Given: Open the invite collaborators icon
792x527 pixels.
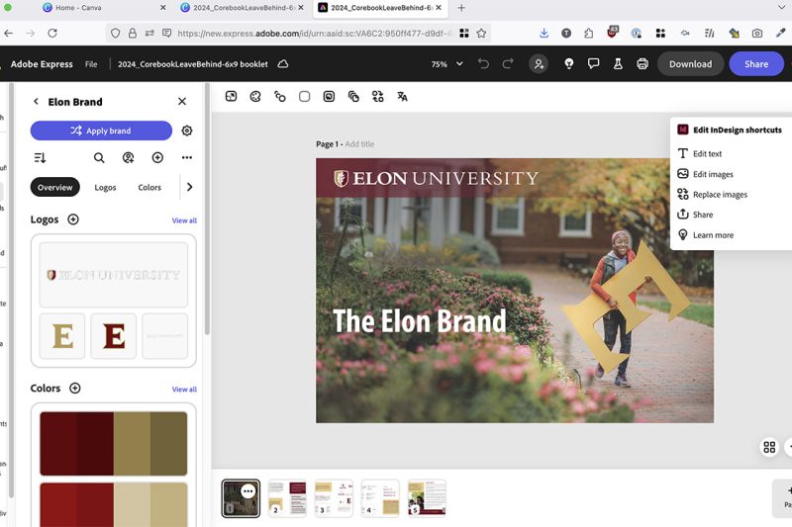Looking at the screenshot, I should (539, 64).
